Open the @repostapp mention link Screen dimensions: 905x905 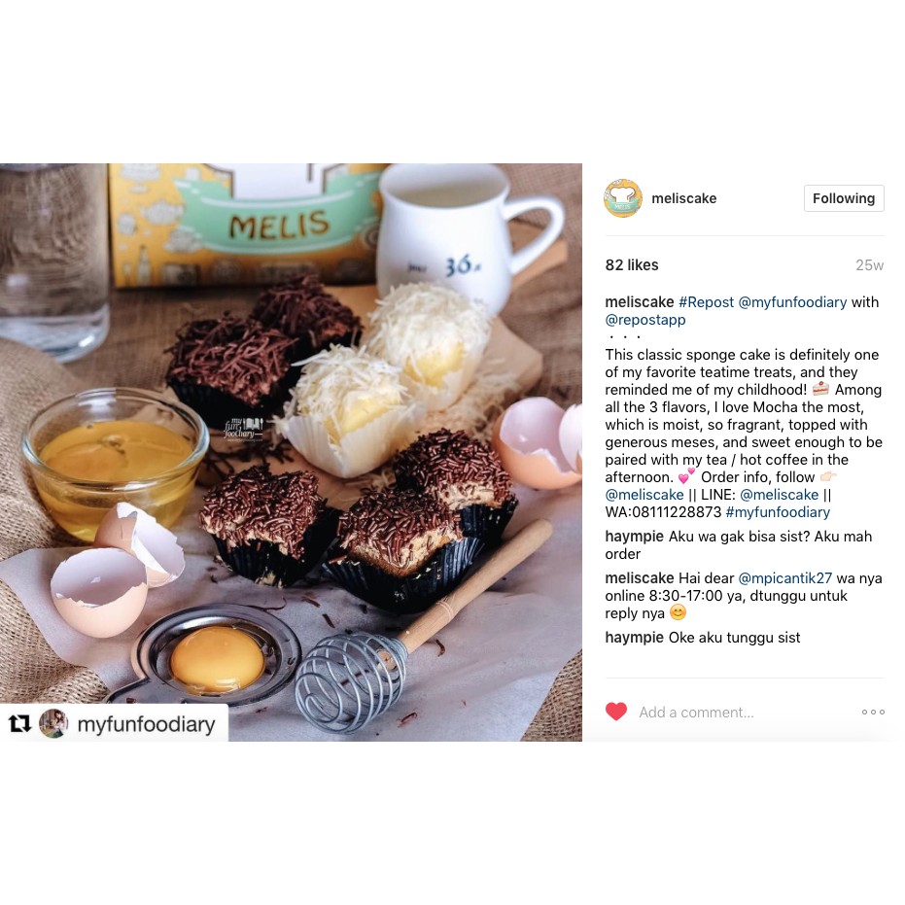point(645,320)
